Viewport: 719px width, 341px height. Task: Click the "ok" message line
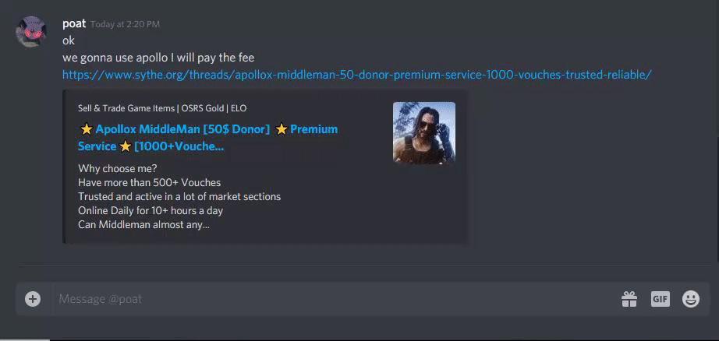69,40
